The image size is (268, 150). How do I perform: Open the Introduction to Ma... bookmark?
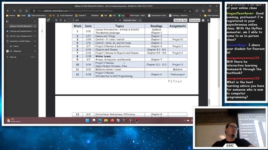[x=157, y=15]
